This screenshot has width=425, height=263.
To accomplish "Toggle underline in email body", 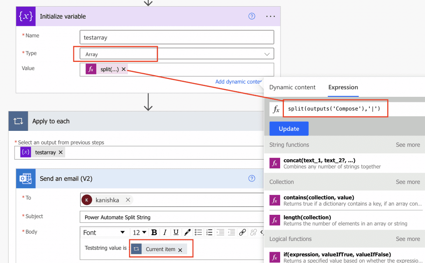I will pyautogui.click(x=176, y=232).
